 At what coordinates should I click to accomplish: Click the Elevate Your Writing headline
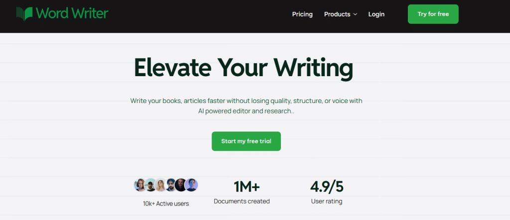[x=243, y=67]
